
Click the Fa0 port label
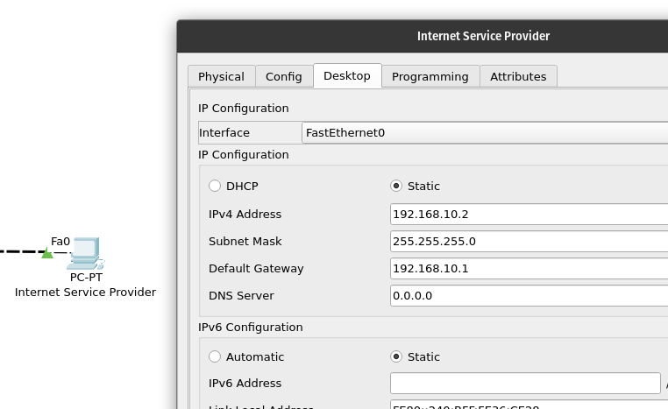pyautogui.click(x=60, y=241)
